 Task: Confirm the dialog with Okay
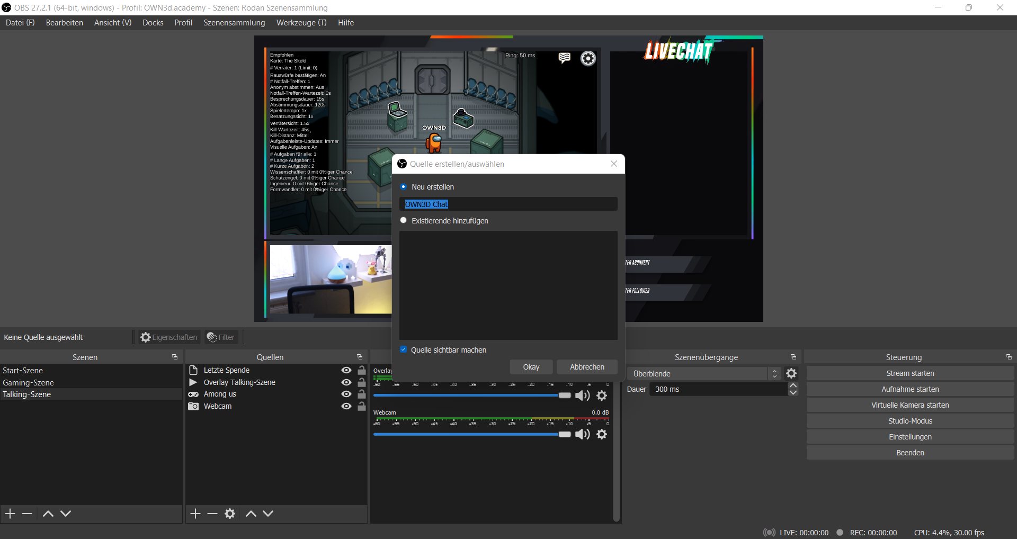[531, 366]
